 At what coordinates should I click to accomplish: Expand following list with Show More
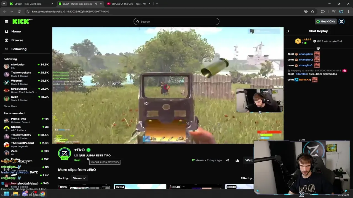[x=10, y=106]
